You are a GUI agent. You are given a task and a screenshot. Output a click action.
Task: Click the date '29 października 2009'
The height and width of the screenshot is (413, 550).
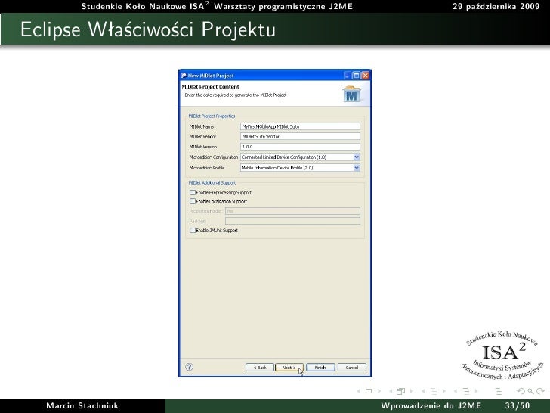(x=496, y=6)
